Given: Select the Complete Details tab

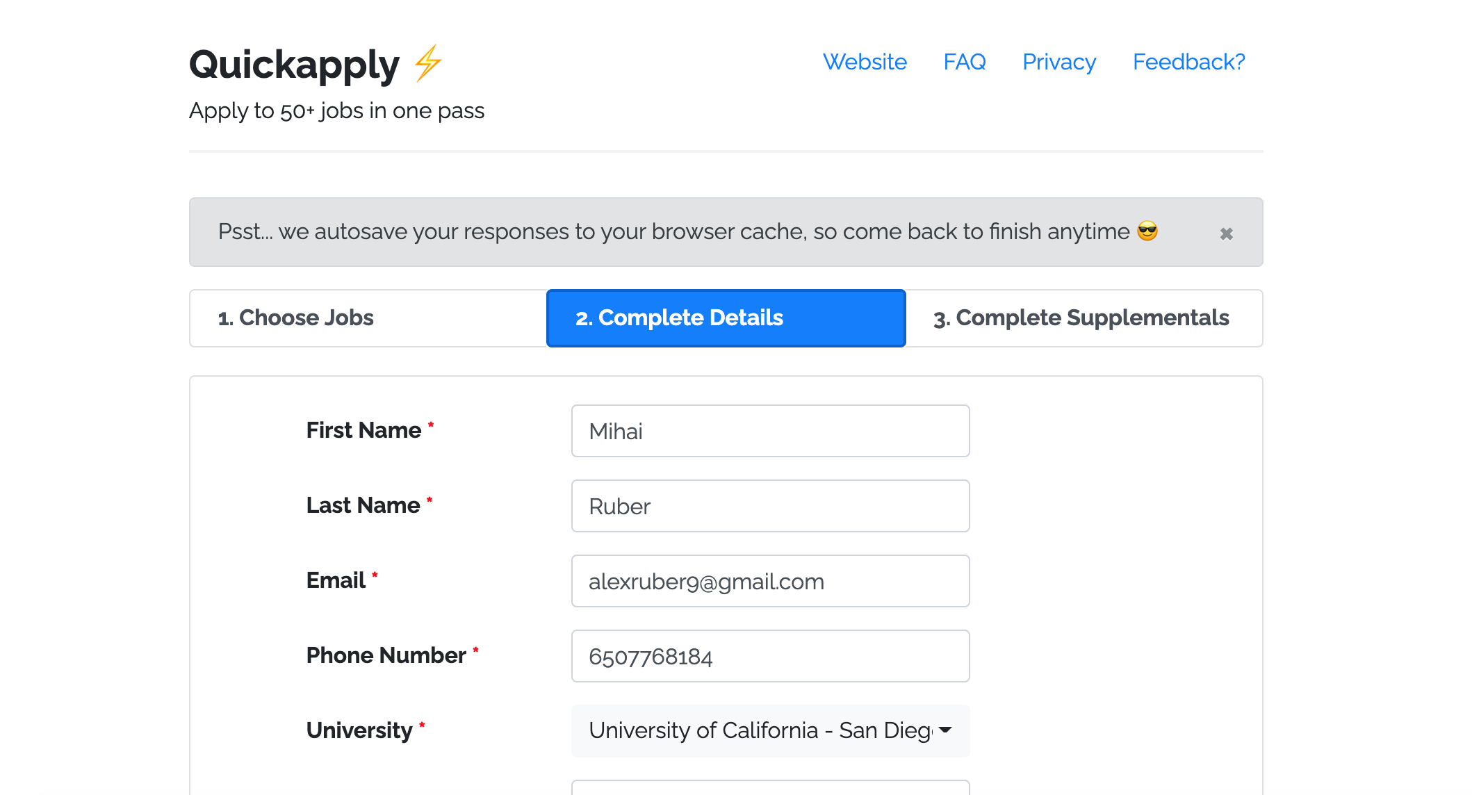Looking at the screenshot, I should click(725, 318).
